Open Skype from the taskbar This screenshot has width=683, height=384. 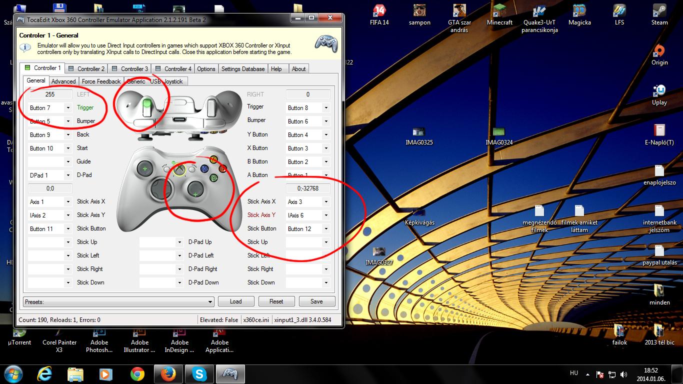tap(200, 373)
